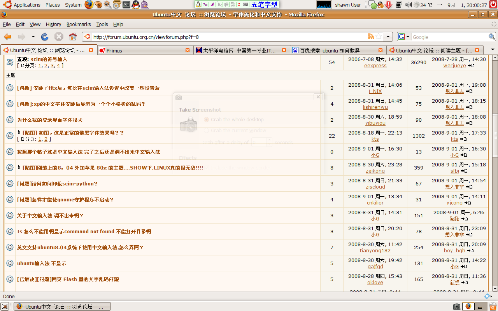Click the show desktop button in bottom panel
The height and width of the screenshot is (311, 498).
[x=5, y=306]
